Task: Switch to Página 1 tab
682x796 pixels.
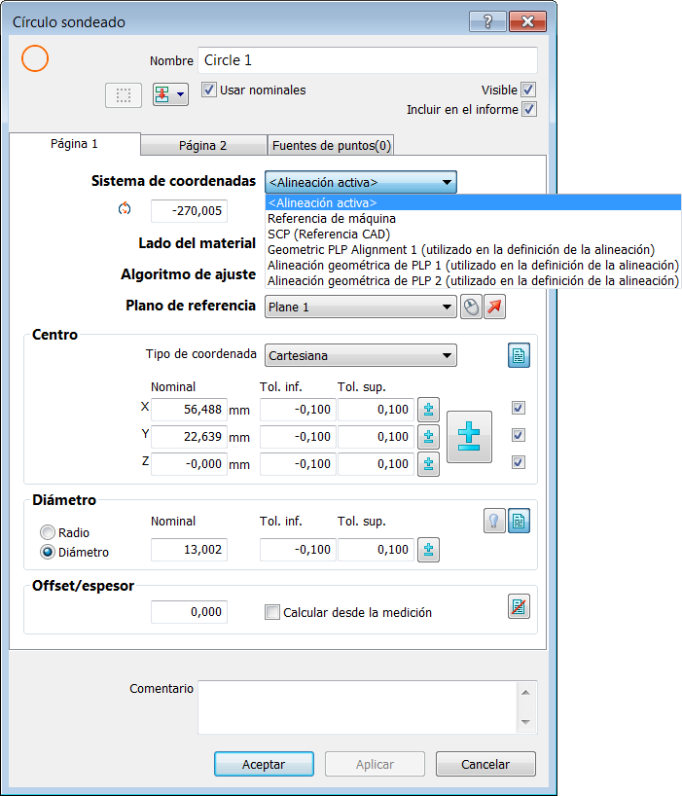Action: click(75, 144)
